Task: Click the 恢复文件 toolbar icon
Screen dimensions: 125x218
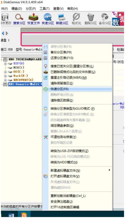Action: (34, 17)
